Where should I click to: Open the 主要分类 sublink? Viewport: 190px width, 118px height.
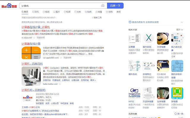pos(75,80)
